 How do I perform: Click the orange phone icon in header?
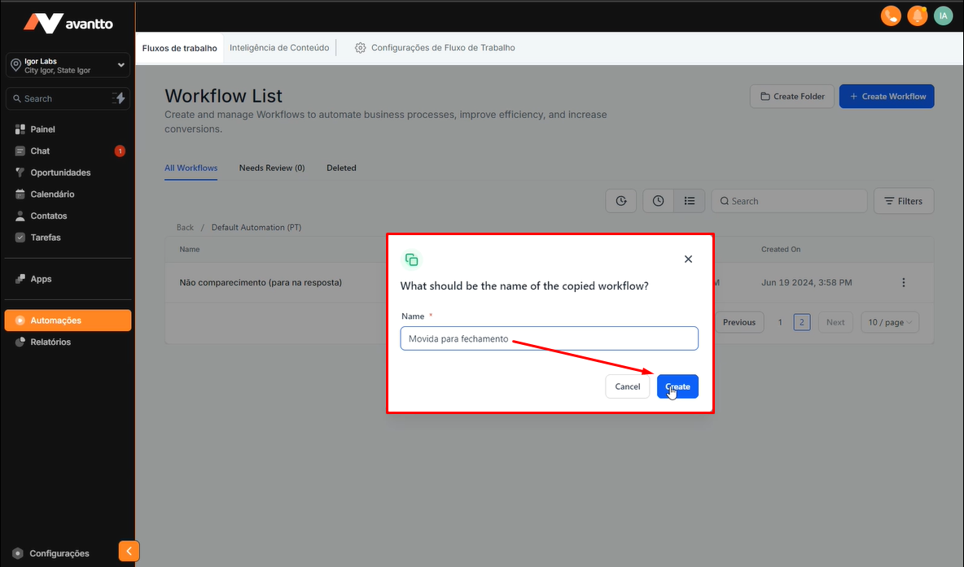click(x=892, y=15)
